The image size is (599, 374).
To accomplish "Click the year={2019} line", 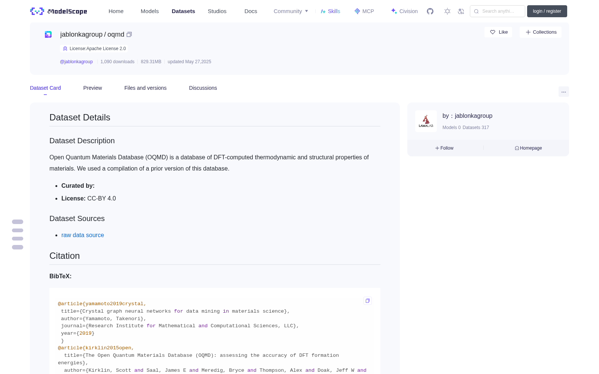I will (x=78, y=333).
